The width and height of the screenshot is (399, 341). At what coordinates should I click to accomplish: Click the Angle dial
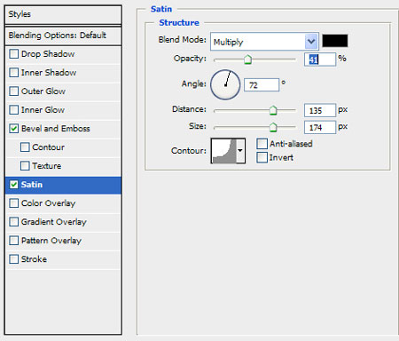225,84
